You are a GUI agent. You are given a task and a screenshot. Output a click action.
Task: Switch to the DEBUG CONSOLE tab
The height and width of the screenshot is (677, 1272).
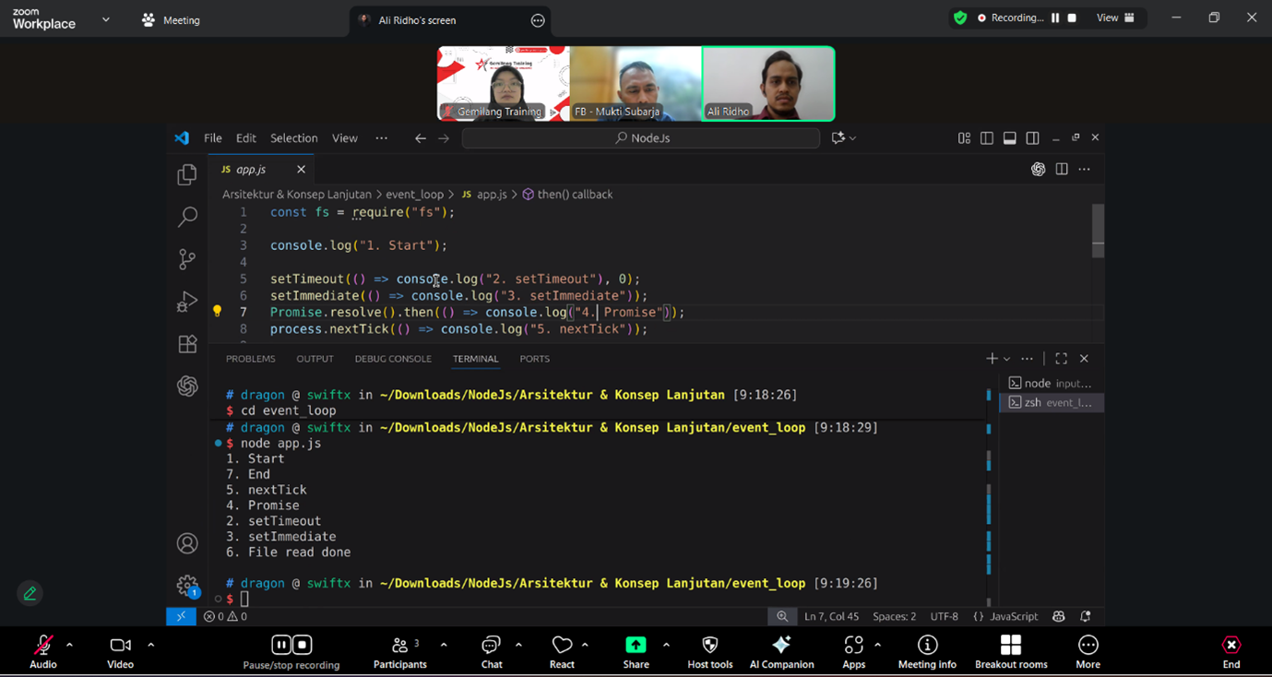point(393,359)
